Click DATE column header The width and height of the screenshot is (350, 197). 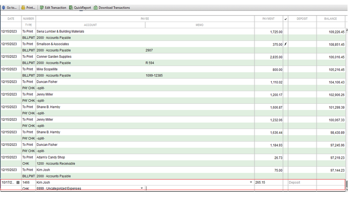[11, 19]
